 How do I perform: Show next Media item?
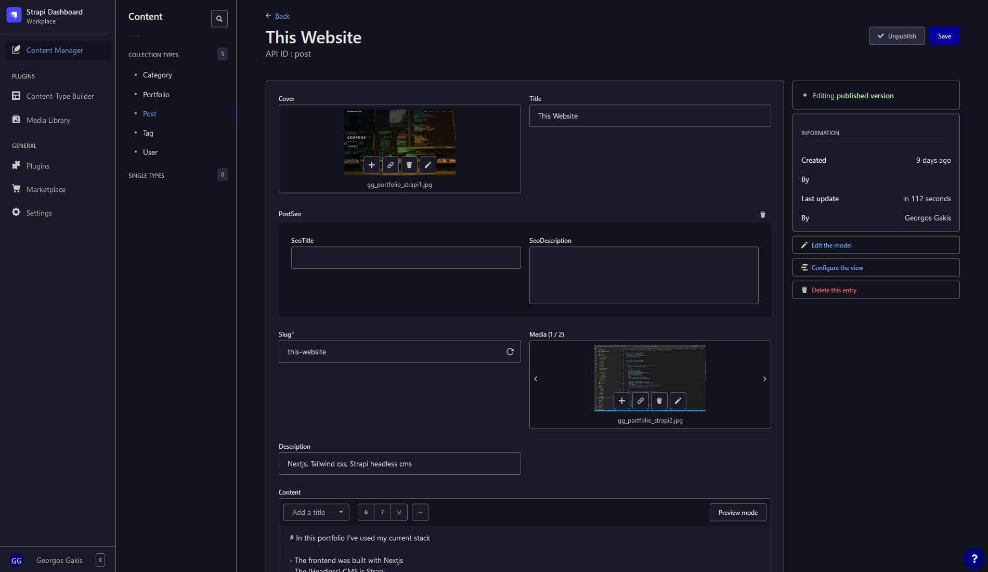click(764, 379)
